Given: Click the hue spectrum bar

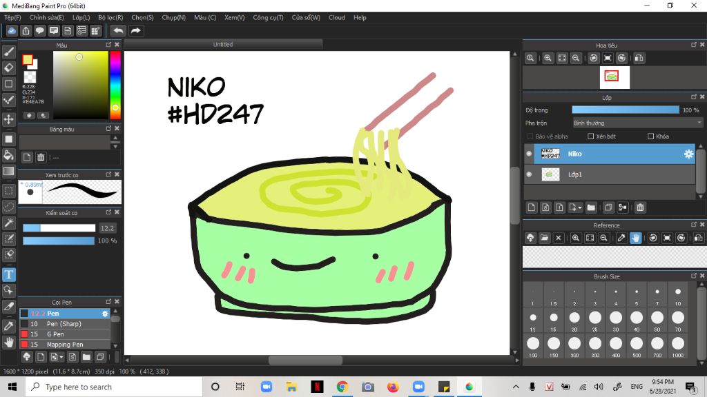Looking at the screenshot, I should (x=115, y=85).
